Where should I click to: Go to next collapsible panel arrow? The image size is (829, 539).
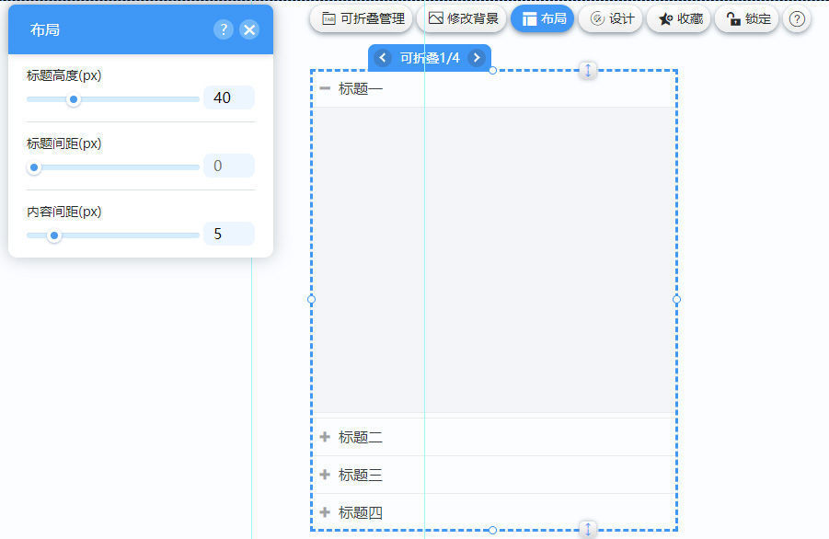[476, 58]
